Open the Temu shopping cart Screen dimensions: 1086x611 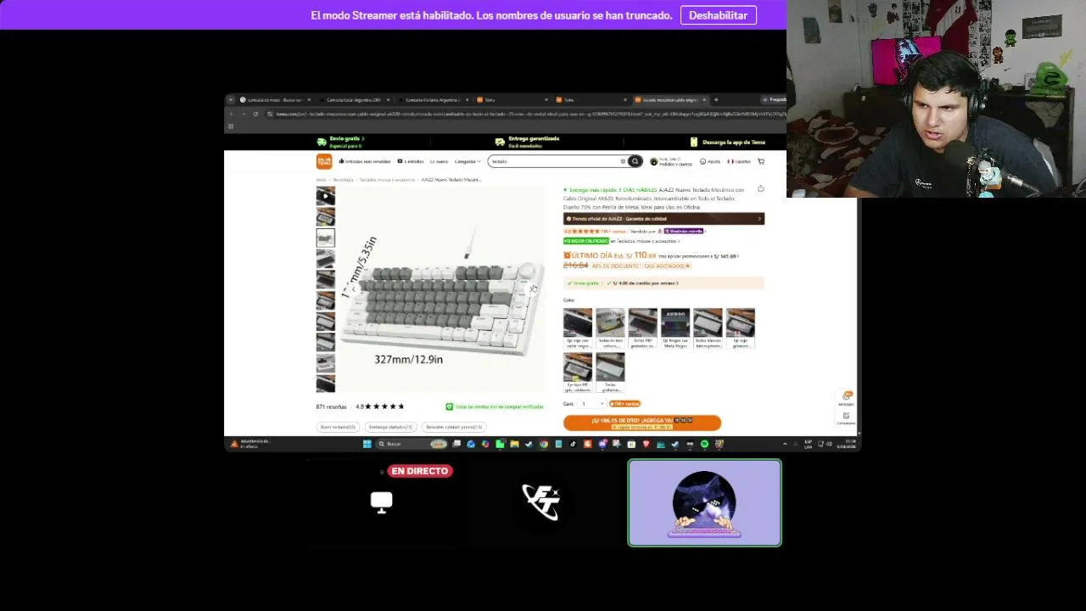coord(761,161)
